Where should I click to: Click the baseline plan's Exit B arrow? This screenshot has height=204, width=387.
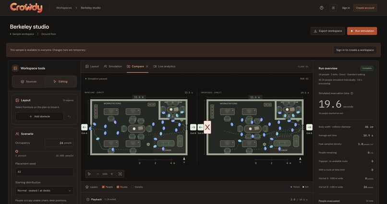pyautogui.click(x=193, y=127)
